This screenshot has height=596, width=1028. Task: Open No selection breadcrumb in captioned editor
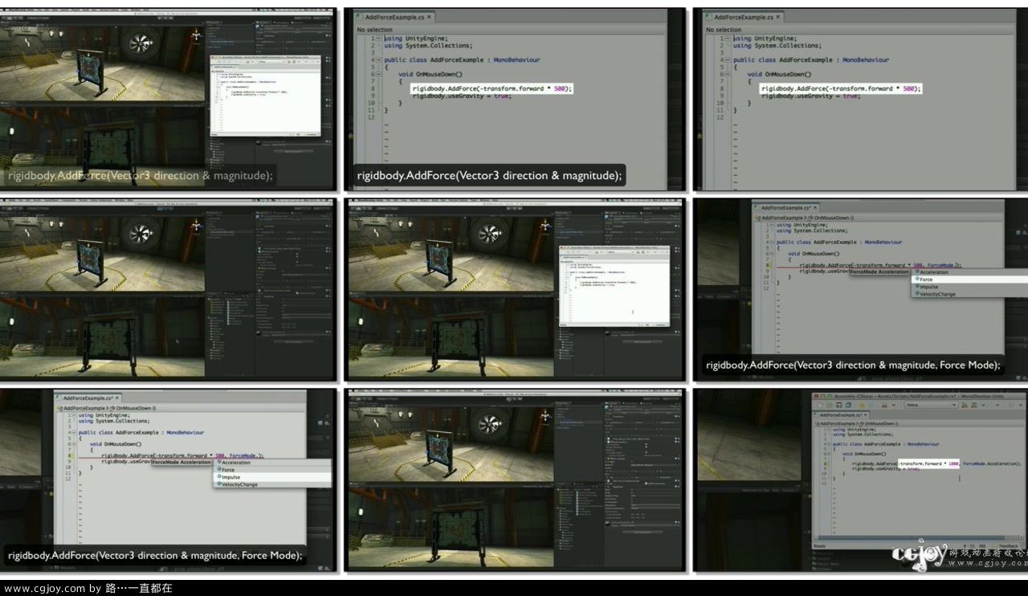click(x=375, y=30)
